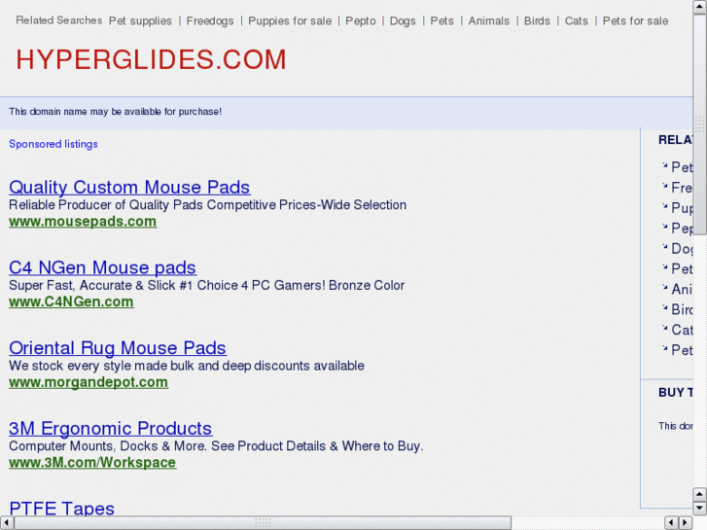707x530 pixels.
Task: Visit www.3M.com/Workspace URL link
Action: (92, 462)
